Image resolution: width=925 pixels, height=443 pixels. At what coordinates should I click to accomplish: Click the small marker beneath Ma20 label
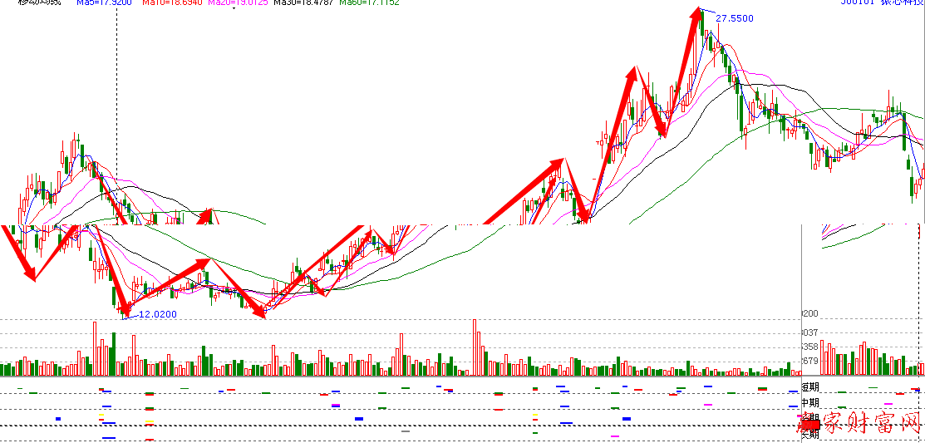pyautogui.click(x=235, y=10)
